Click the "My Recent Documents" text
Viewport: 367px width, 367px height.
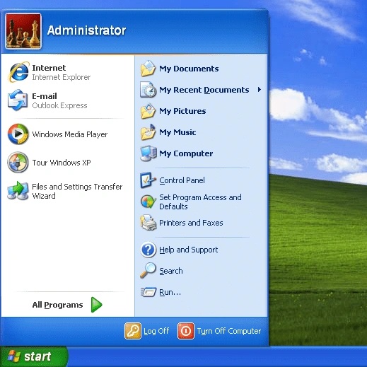204,90
